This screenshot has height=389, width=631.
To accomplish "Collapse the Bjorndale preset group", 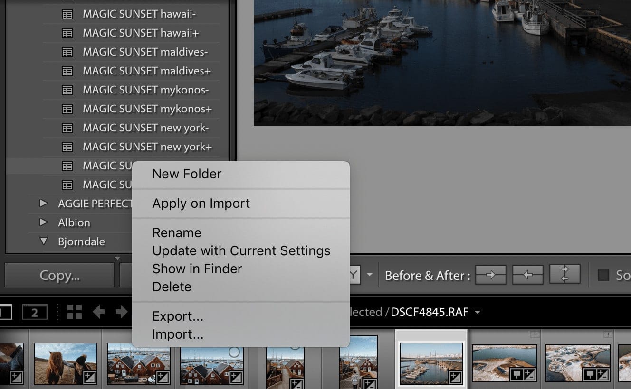I will point(44,241).
